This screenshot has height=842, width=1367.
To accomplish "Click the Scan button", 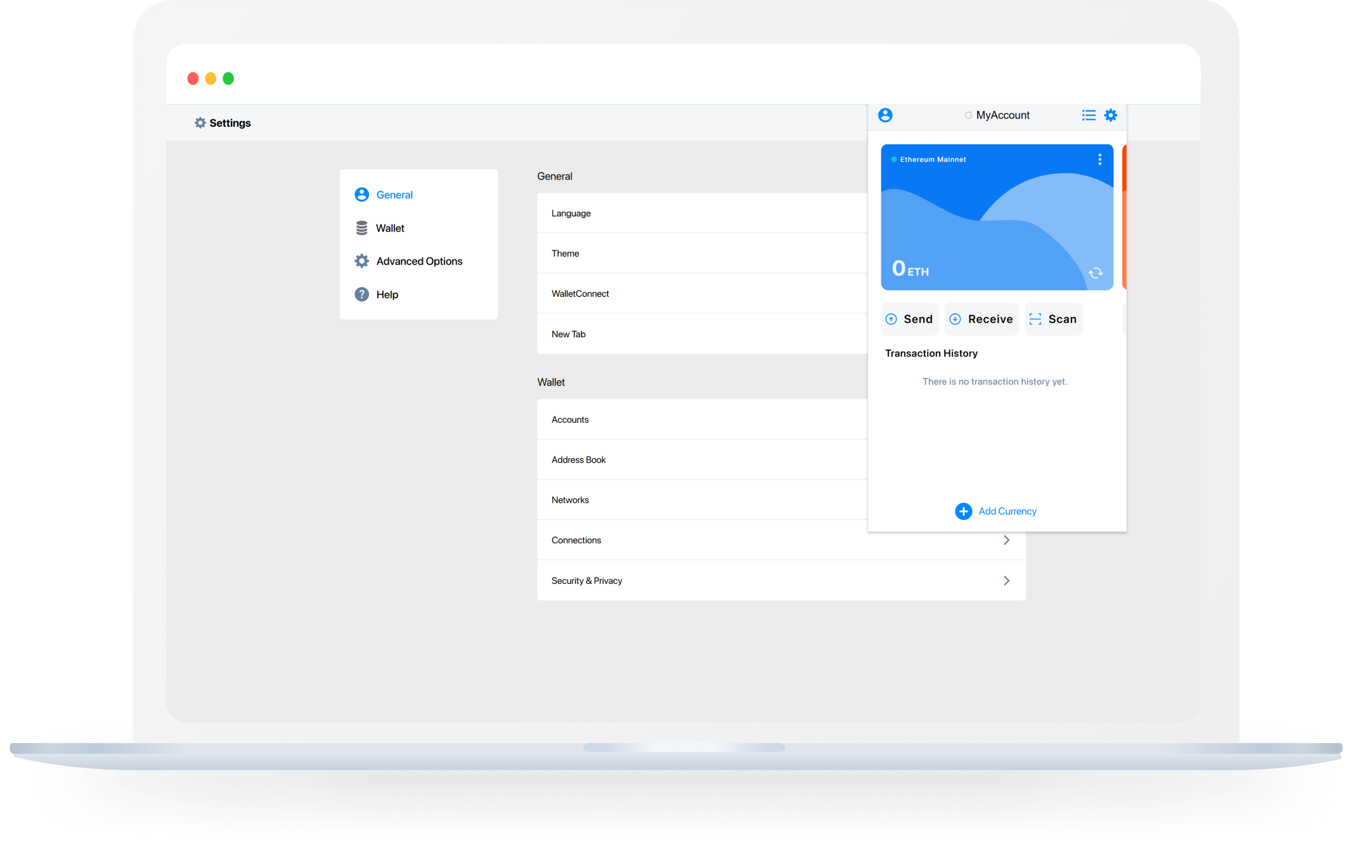I will [x=1053, y=319].
